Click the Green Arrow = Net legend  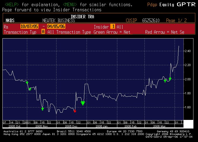click(x=112, y=32)
